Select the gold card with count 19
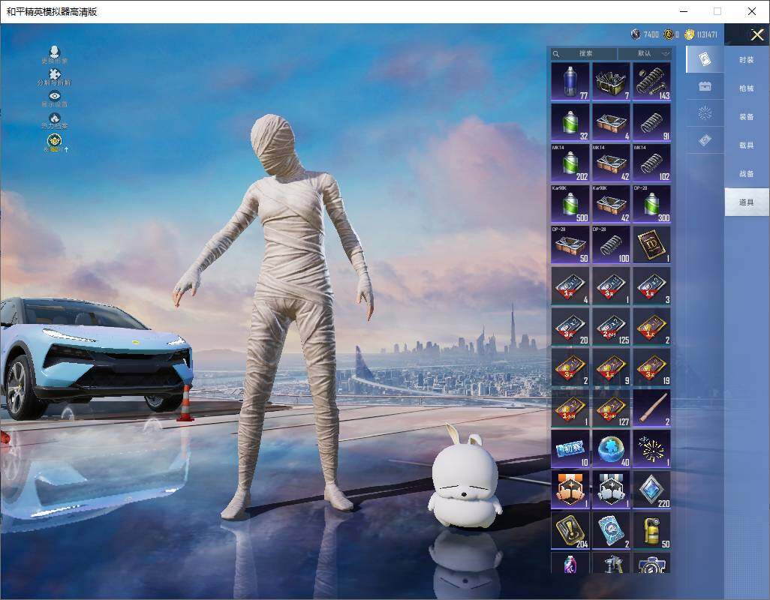The width and height of the screenshot is (770, 600). [651, 367]
